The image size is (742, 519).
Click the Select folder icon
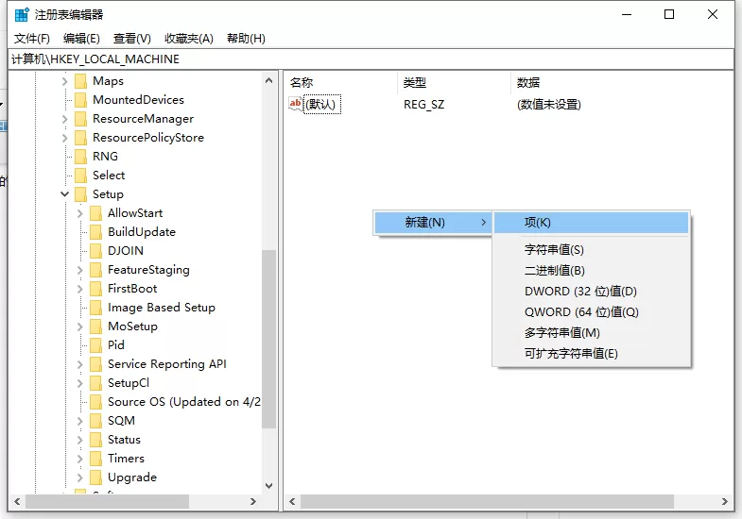click(x=81, y=176)
